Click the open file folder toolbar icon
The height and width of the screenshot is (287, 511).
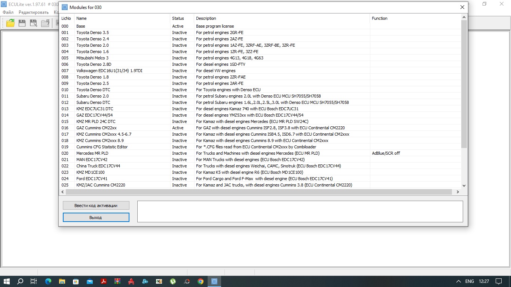coord(10,23)
